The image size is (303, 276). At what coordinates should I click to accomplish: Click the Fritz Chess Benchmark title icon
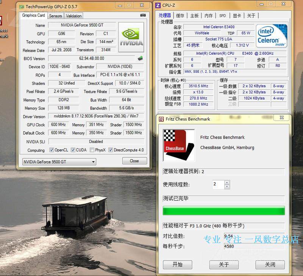161,119
